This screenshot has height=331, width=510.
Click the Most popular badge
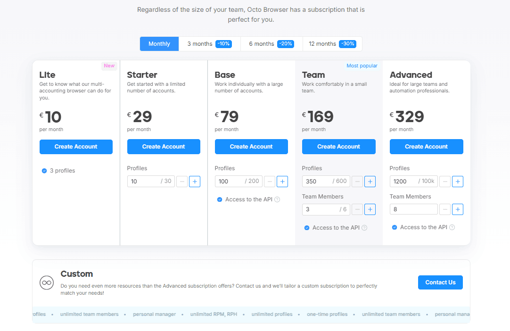[x=362, y=66]
